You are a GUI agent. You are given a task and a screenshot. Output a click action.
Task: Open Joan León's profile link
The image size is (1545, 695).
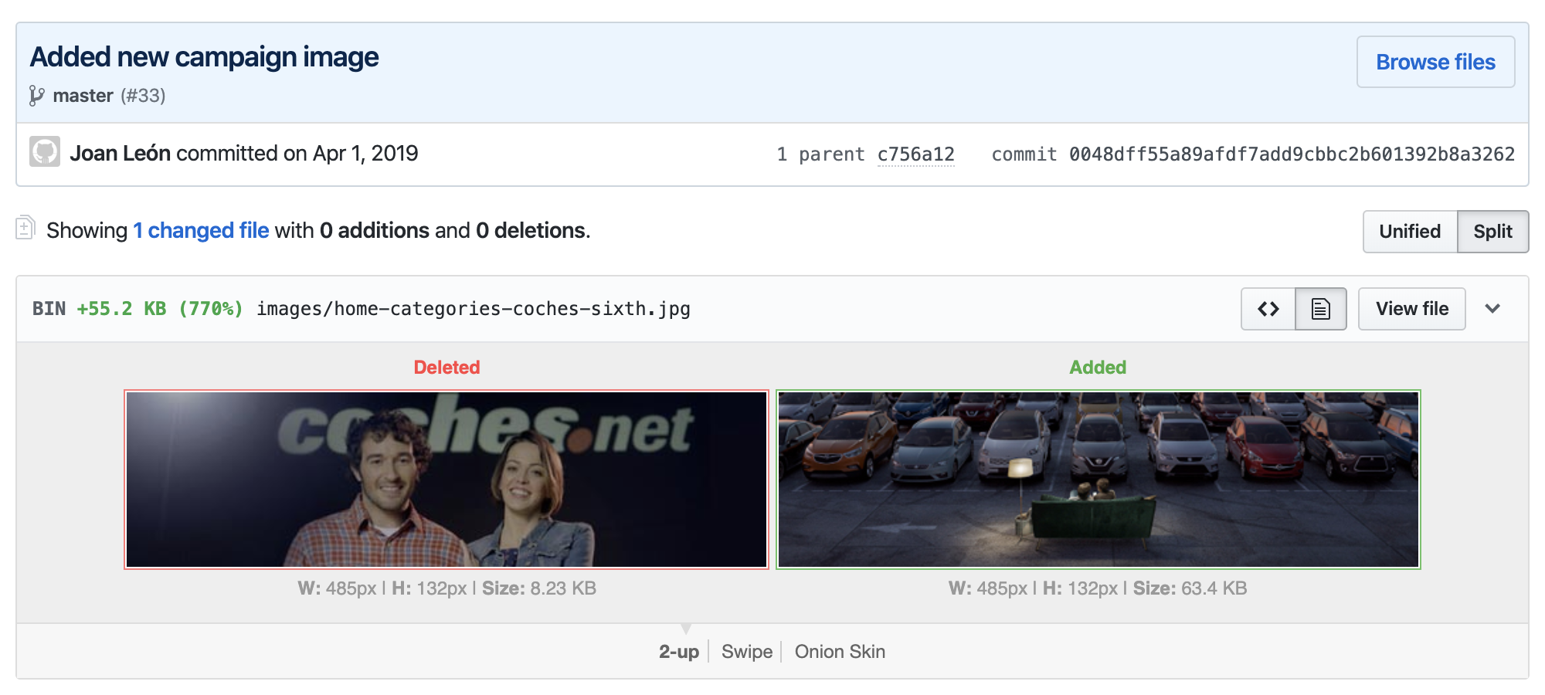click(120, 153)
